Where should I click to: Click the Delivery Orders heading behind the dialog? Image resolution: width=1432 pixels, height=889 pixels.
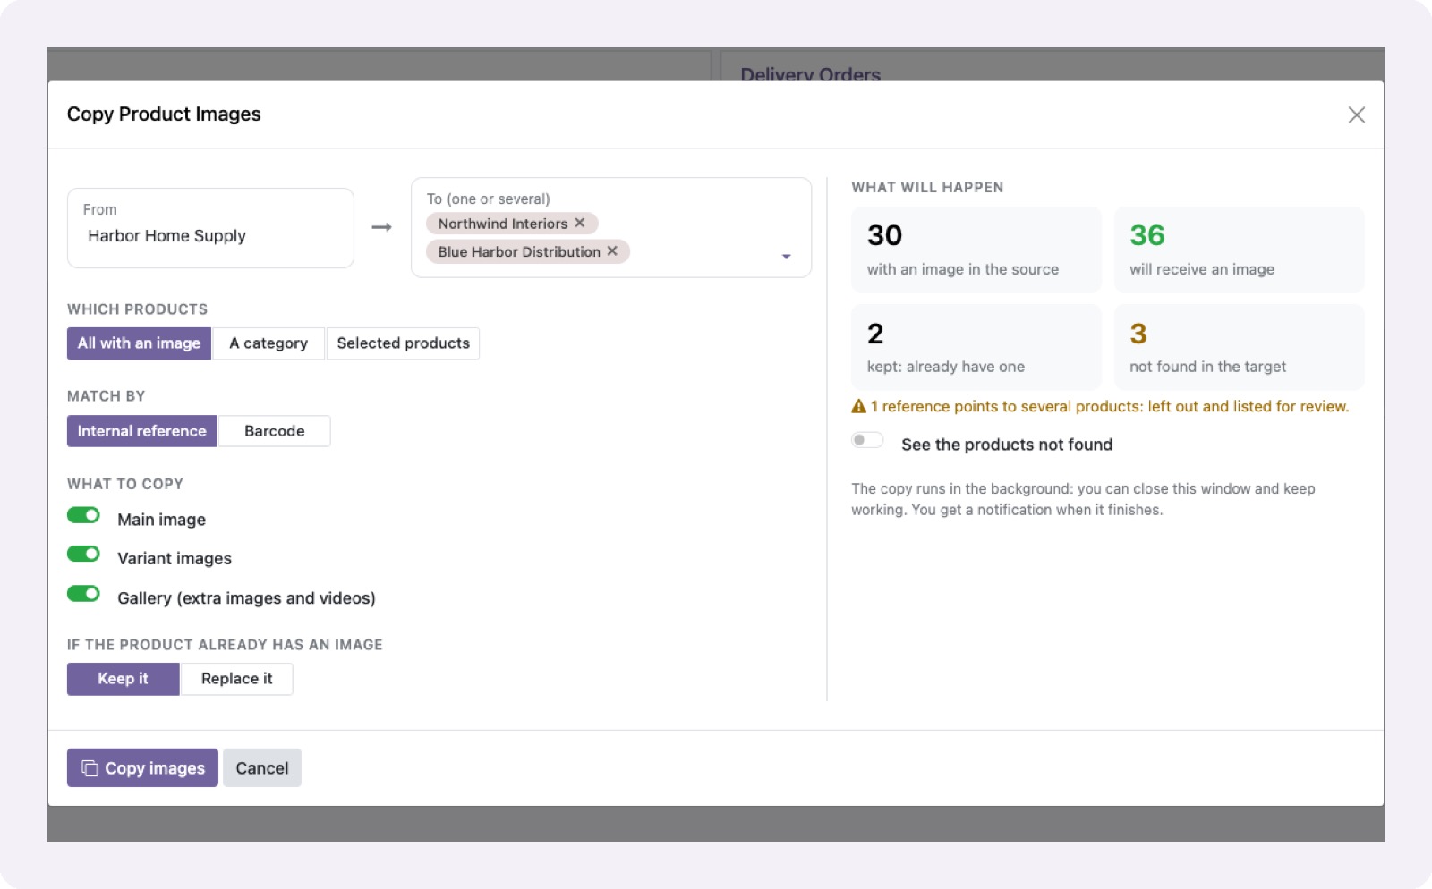tap(811, 73)
